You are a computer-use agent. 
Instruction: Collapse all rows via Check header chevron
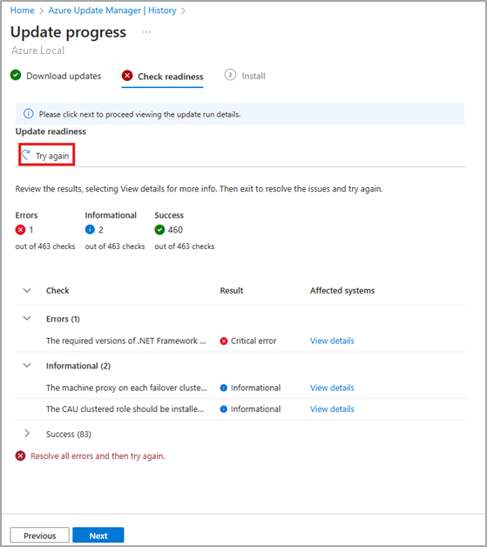click(x=27, y=291)
